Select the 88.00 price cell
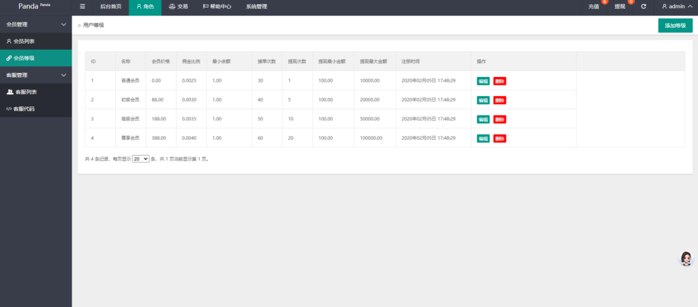The width and height of the screenshot is (698, 307). click(161, 100)
